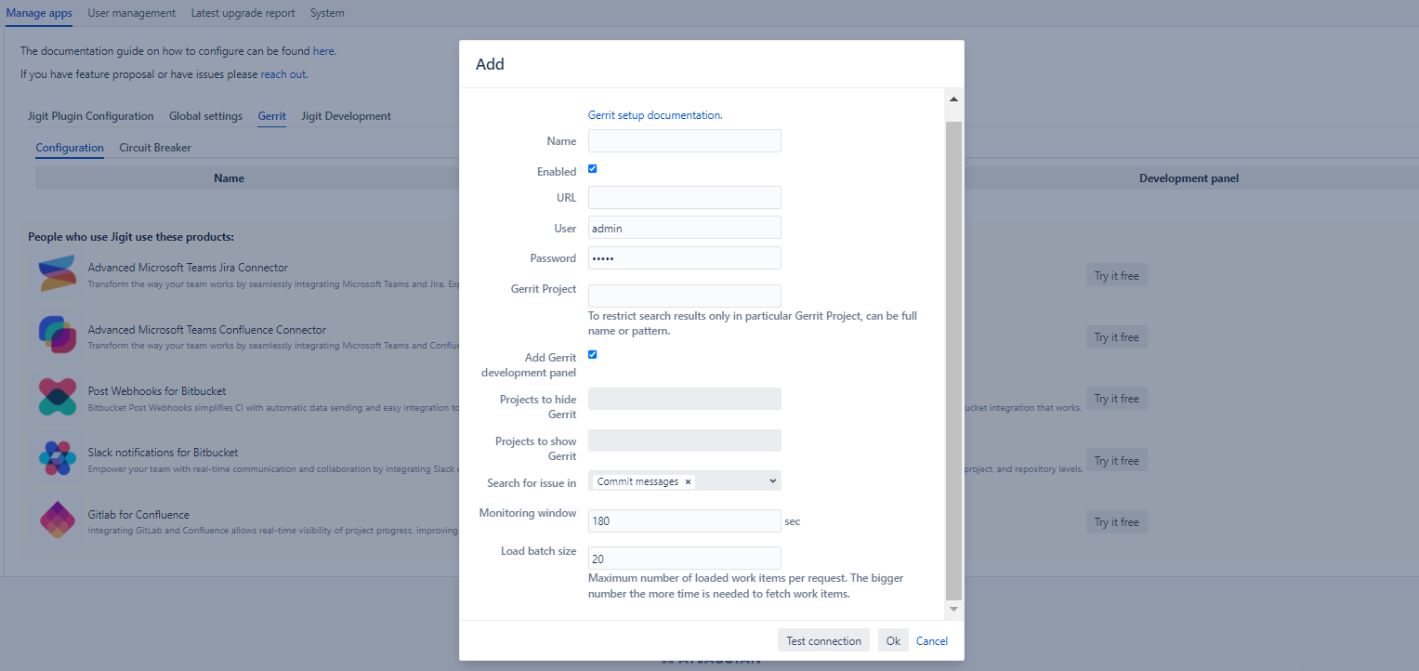Click the Gitlab for Confluence icon

[57, 520]
